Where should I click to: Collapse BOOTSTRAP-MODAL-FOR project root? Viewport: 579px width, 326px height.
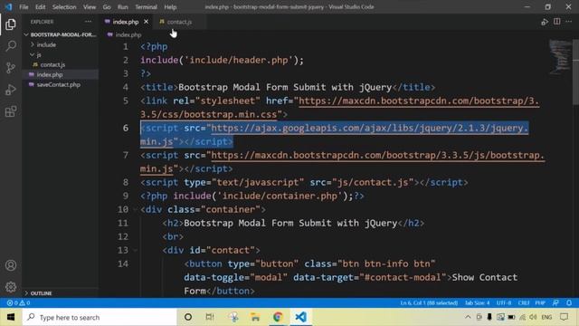61,34
